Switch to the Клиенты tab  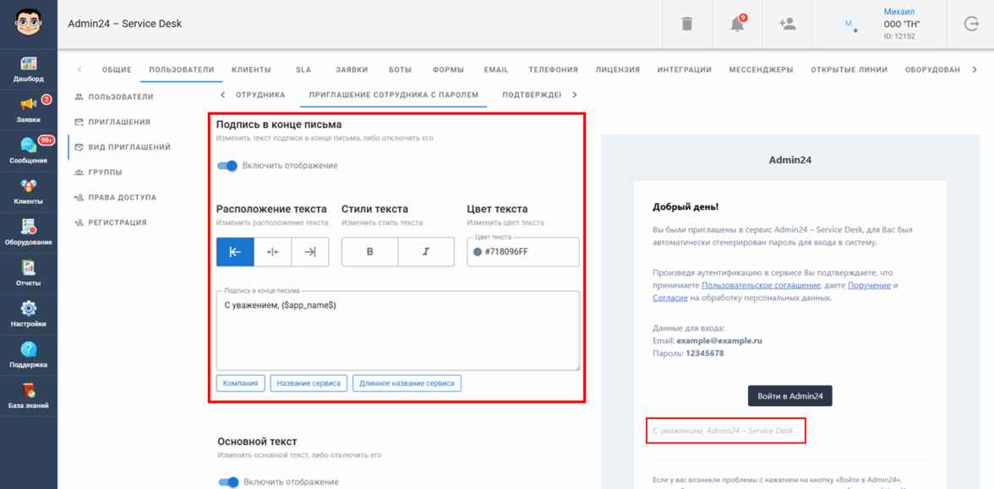tap(251, 69)
